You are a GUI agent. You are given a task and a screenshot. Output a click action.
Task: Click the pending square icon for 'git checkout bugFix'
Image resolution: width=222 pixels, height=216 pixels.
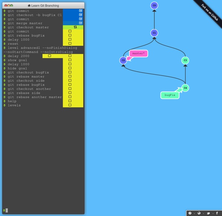pyautogui.click(x=70, y=72)
